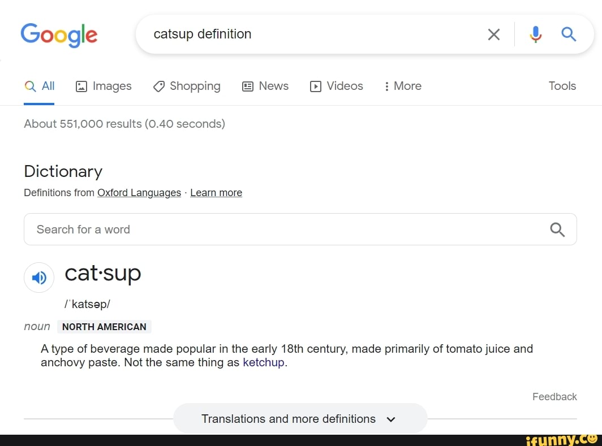
Task: Click the Images tab icon
Action: 82,86
